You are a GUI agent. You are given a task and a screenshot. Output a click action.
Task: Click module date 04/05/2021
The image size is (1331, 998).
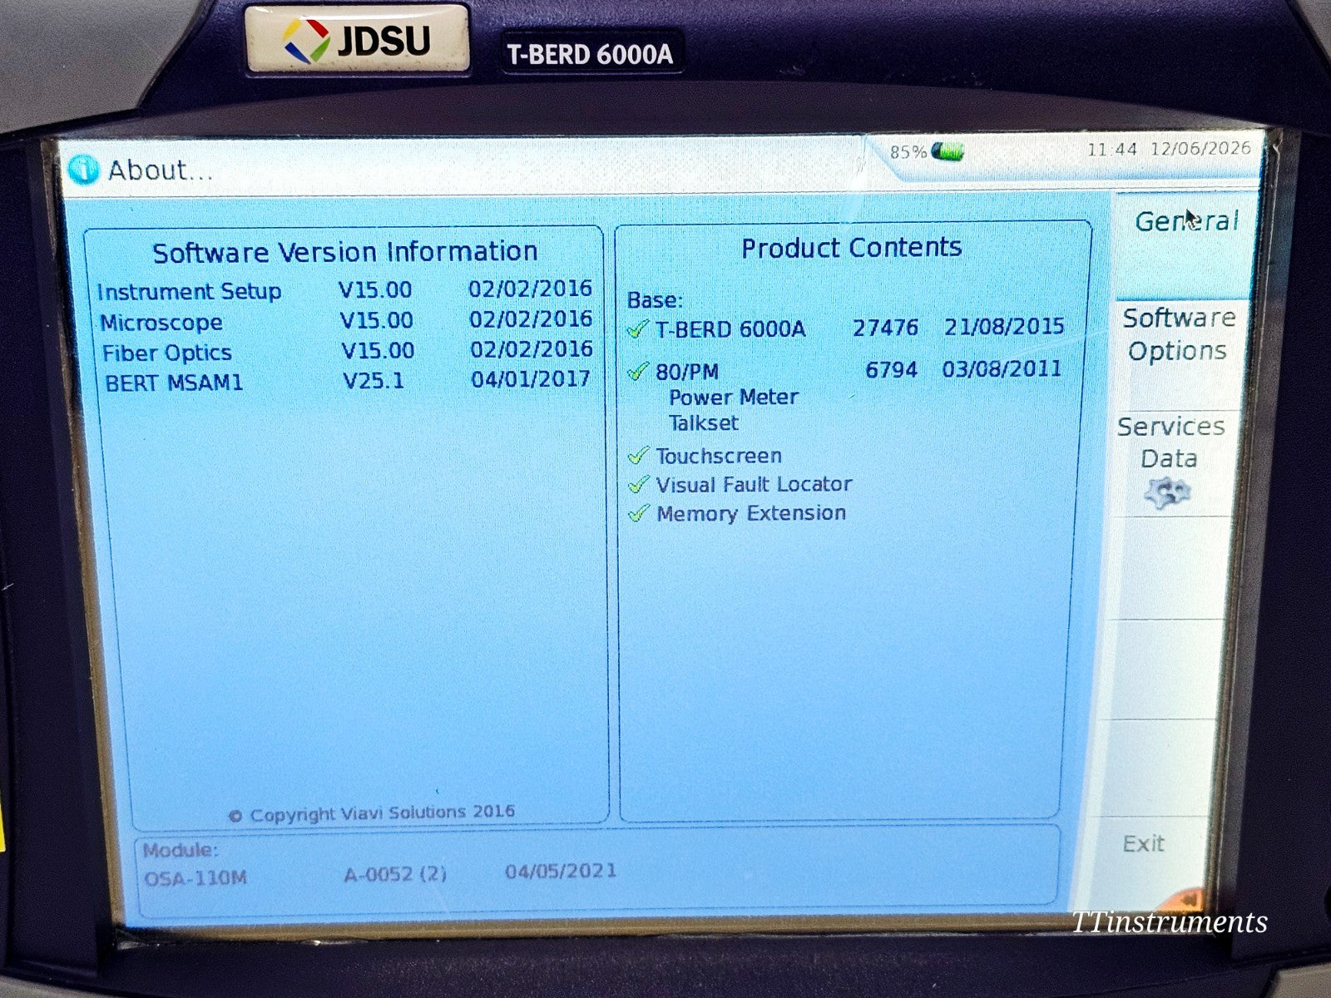pyautogui.click(x=561, y=872)
